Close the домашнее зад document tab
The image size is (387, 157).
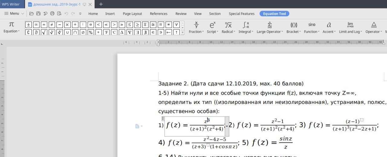coord(90,4)
